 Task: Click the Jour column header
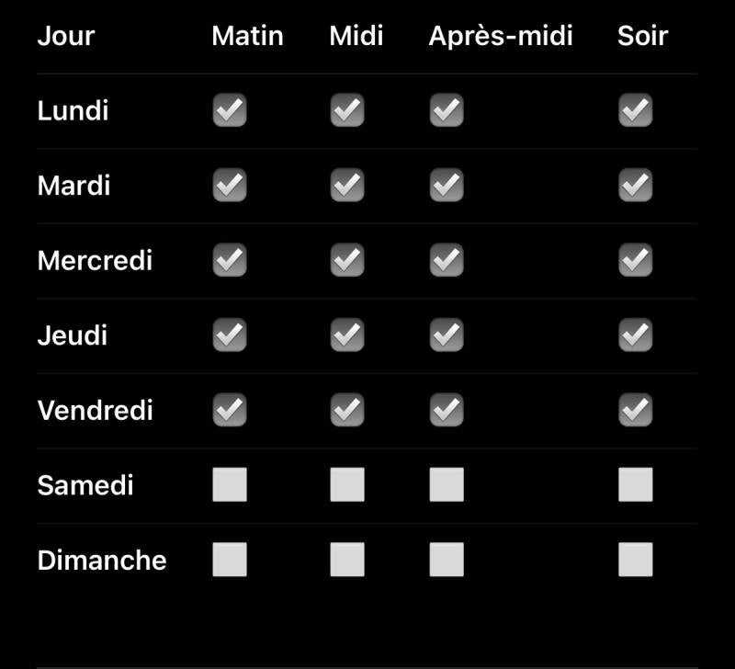tap(66, 36)
